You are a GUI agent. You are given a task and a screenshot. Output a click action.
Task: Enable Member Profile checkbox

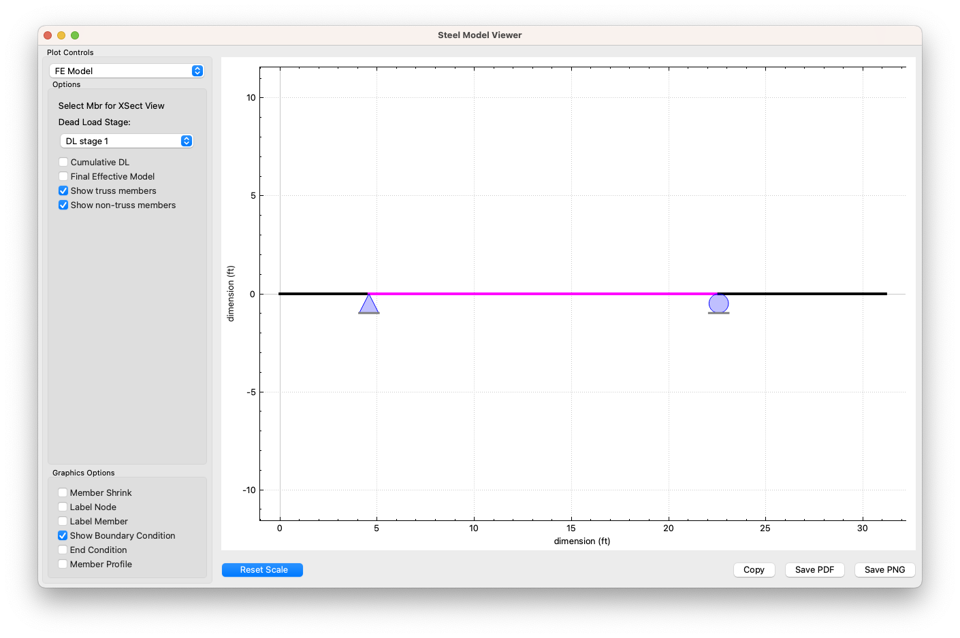pyautogui.click(x=63, y=564)
